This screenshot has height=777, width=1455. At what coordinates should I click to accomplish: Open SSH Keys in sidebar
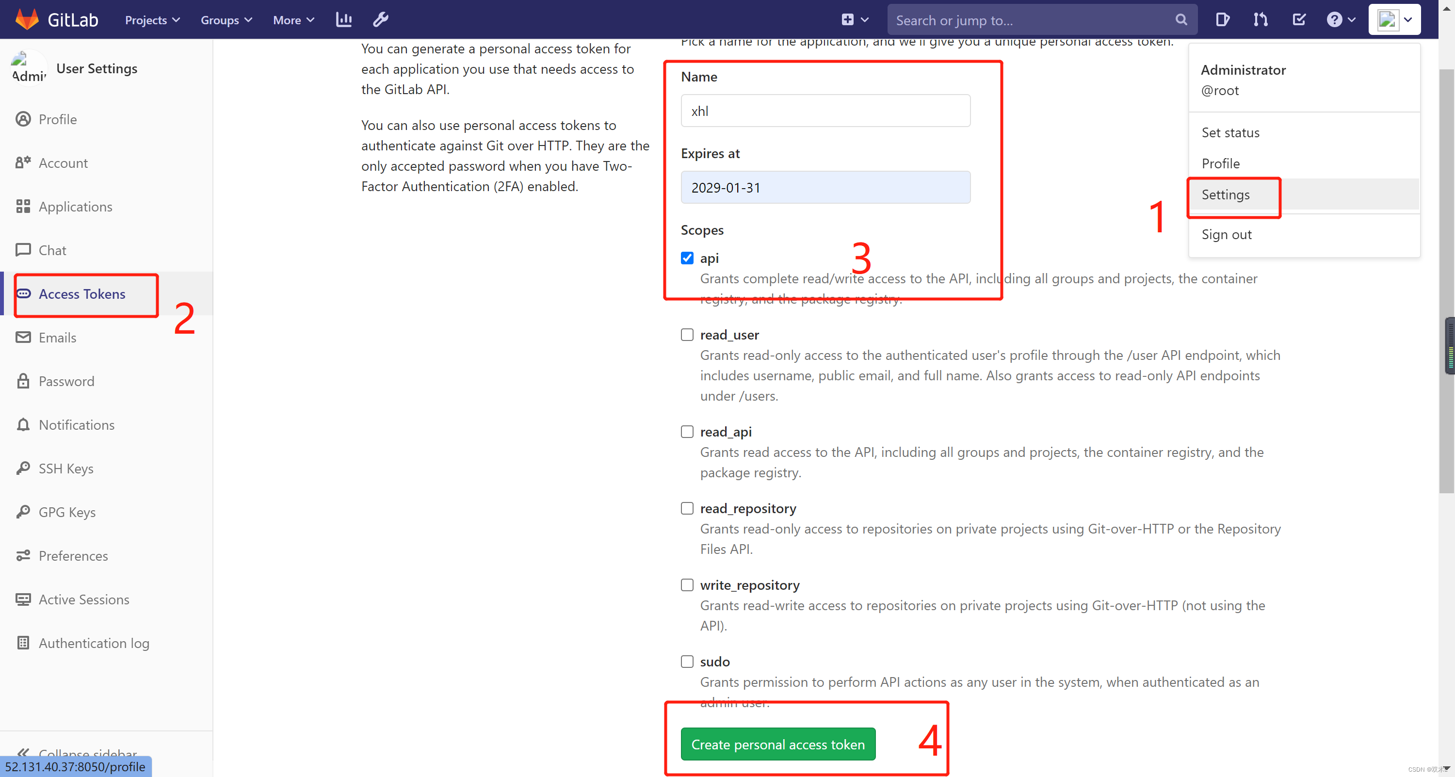point(65,468)
